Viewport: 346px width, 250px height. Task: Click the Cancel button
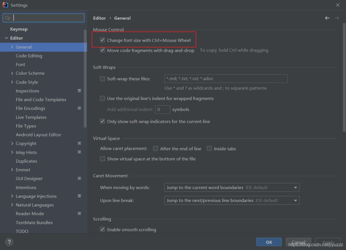click(298, 242)
